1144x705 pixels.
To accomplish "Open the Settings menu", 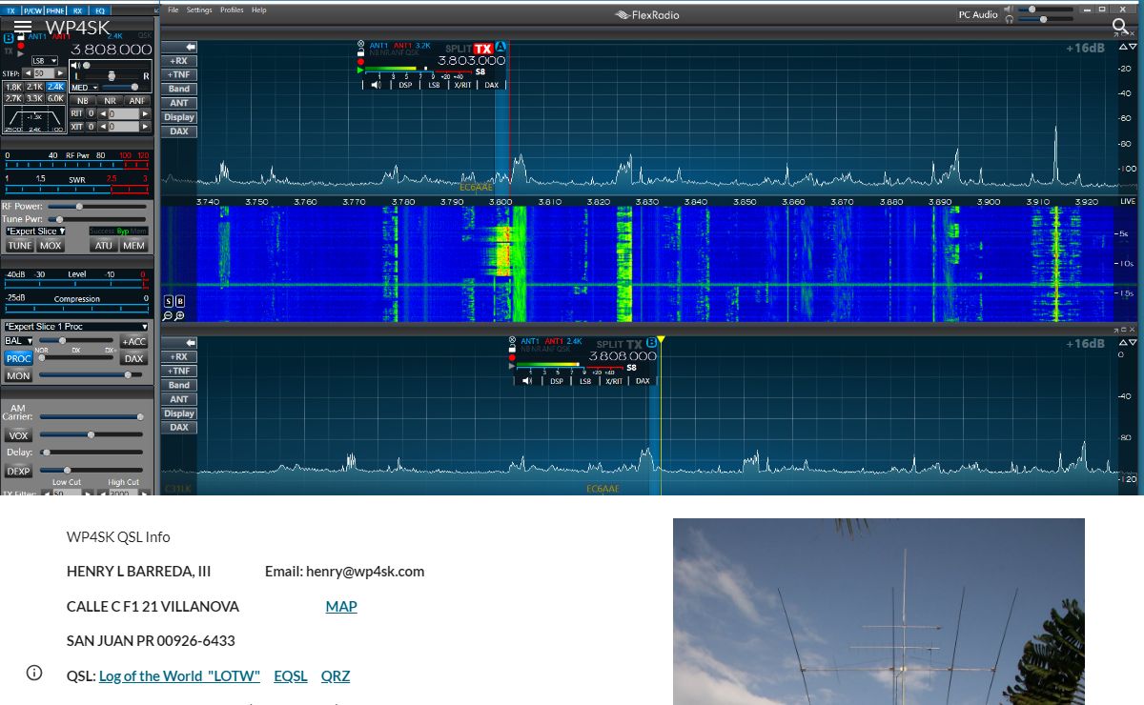I will [x=199, y=10].
